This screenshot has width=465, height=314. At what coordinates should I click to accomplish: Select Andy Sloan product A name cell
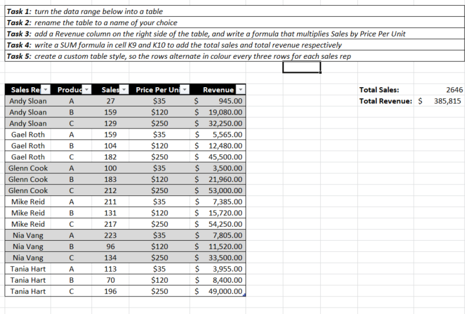click(28, 101)
